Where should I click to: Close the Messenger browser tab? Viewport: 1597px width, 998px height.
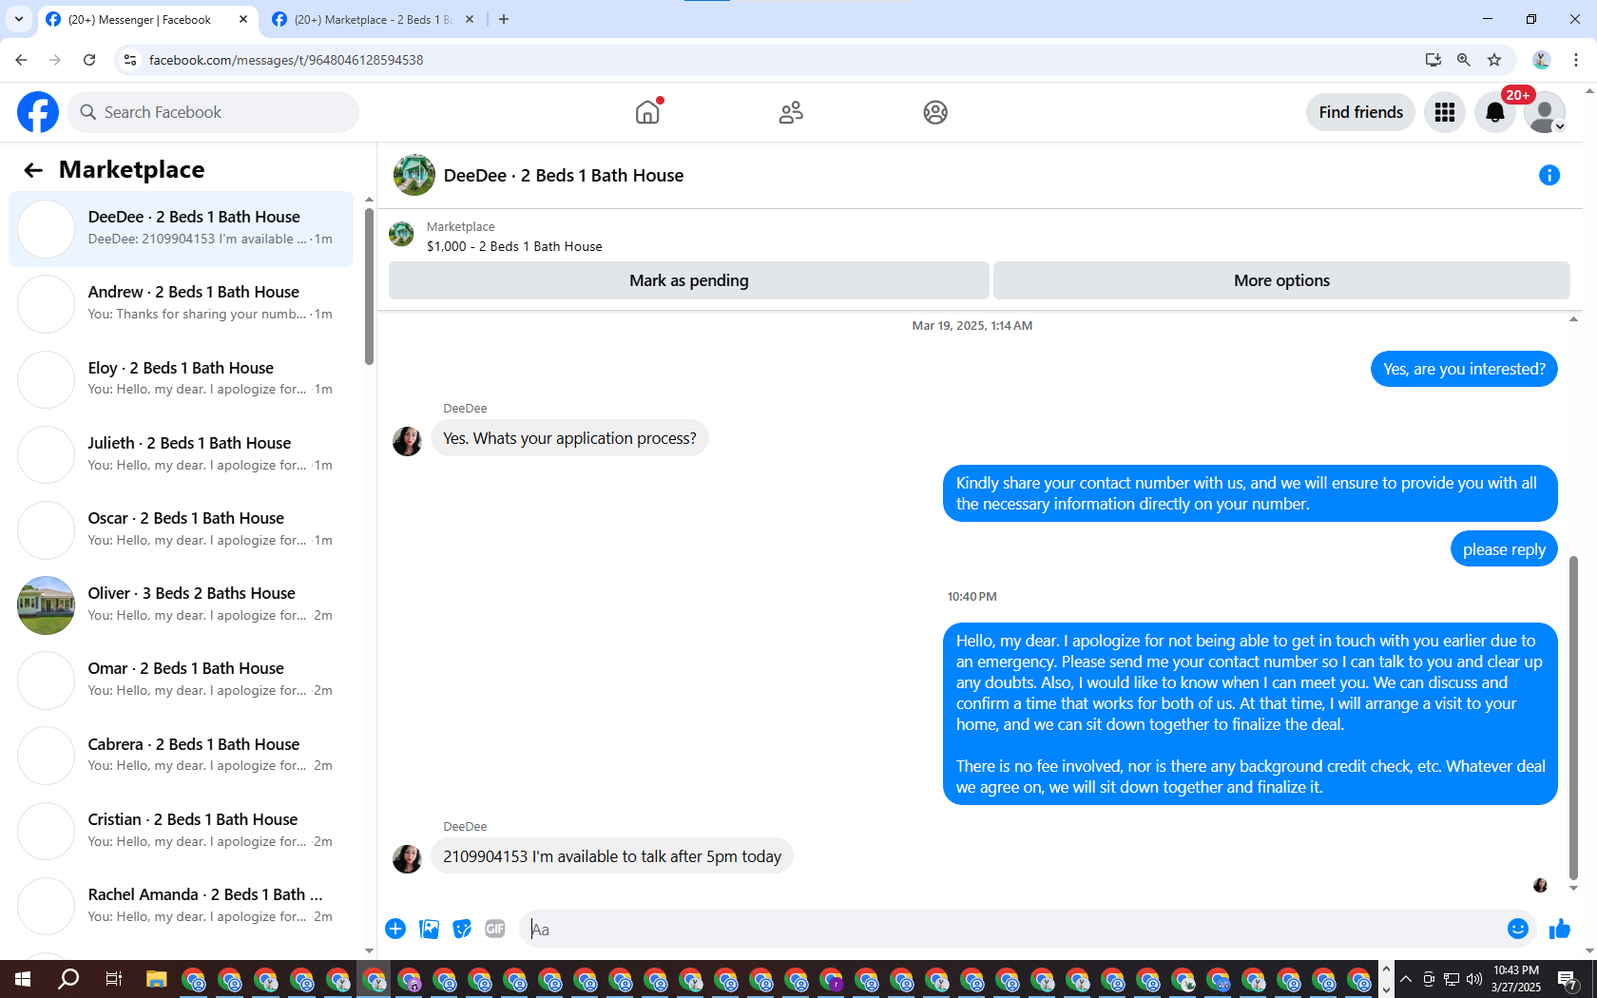(x=243, y=20)
